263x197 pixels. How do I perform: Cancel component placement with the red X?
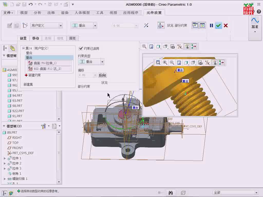pos(226,26)
